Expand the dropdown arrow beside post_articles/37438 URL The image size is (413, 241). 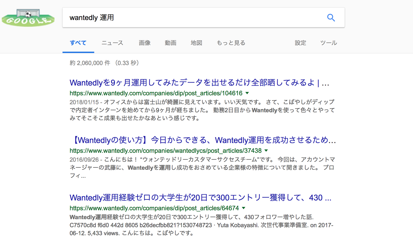[x=266, y=151]
